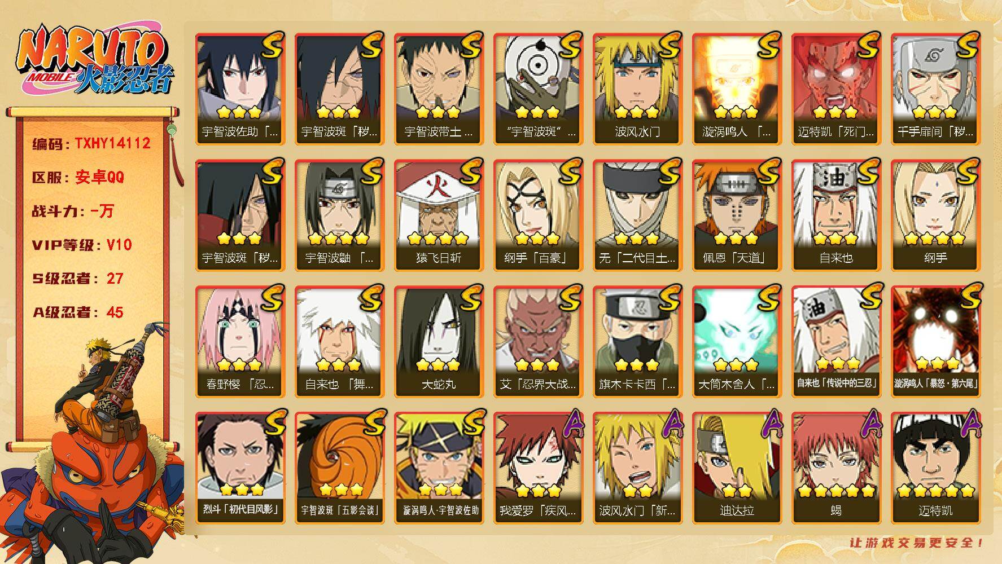Image resolution: width=1002 pixels, height=564 pixels.
Task: Click the S rank badge on 大筒木舍人 card
Action: click(x=769, y=297)
